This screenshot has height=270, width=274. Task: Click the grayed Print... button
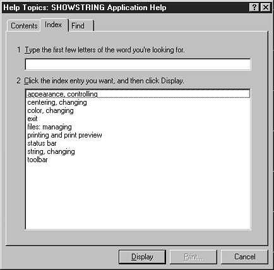pos(193,257)
